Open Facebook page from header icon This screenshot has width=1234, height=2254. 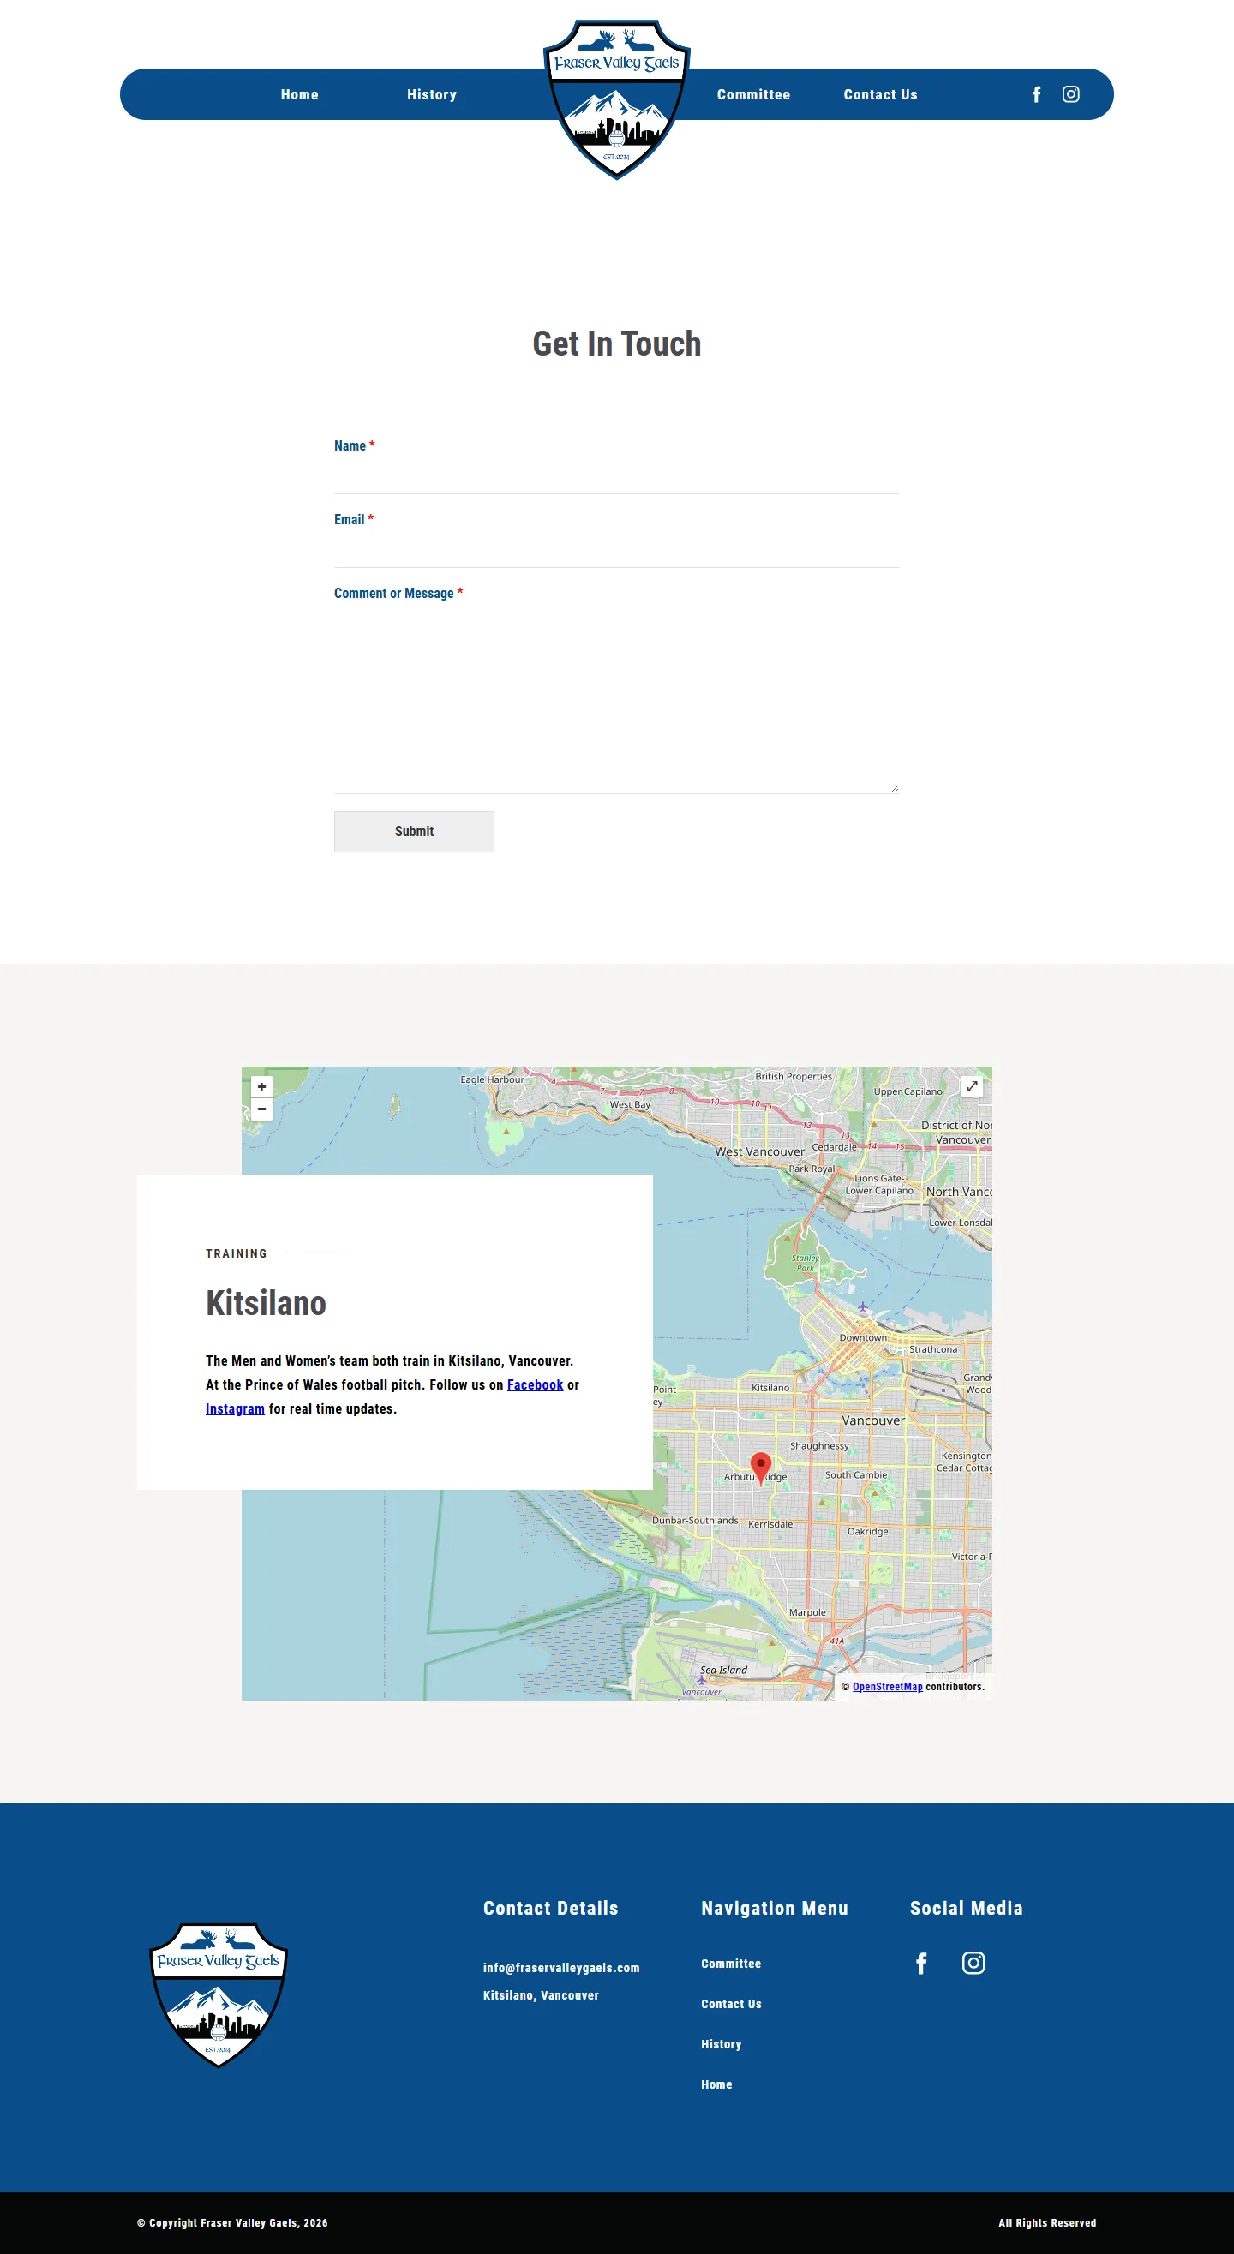[x=1036, y=94]
